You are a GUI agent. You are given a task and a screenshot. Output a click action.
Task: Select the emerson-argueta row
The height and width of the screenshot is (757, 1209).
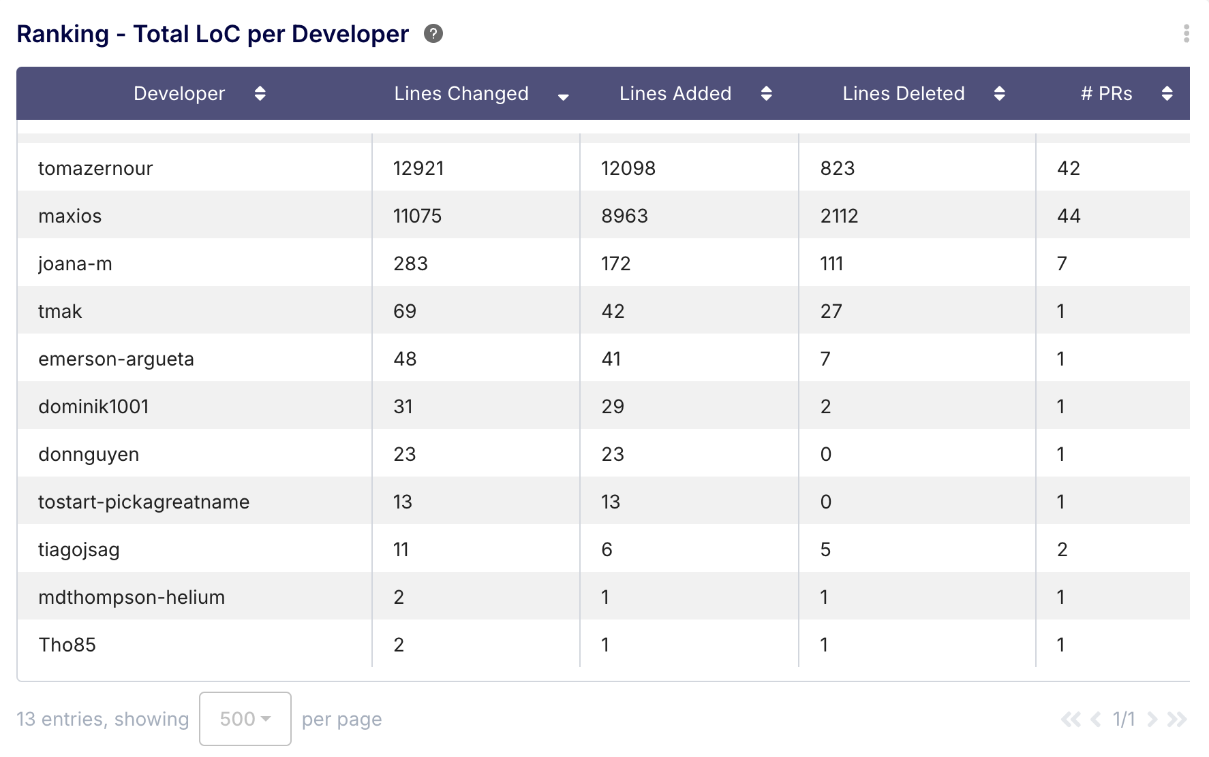pos(116,359)
